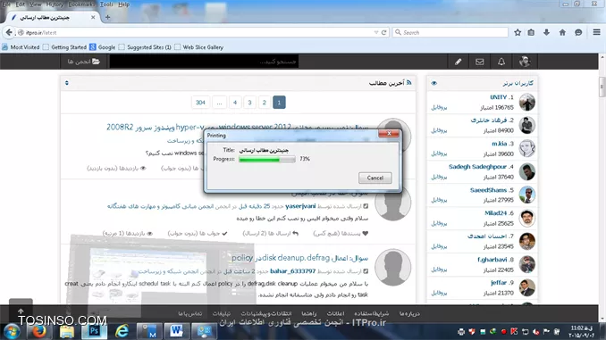Open the forums folder menu in navbar
The height and width of the screenshot is (340, 606).
click(x=83, y=62)
